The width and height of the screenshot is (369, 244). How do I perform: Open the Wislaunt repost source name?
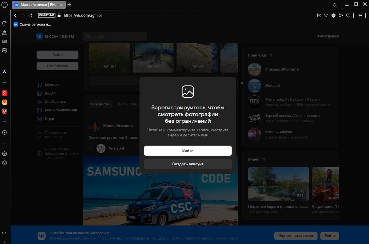(117, 148)
